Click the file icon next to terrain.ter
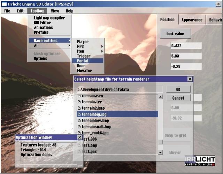Viewport: 223px width, 174px height. pyautogui.click(x=79, y=102)
